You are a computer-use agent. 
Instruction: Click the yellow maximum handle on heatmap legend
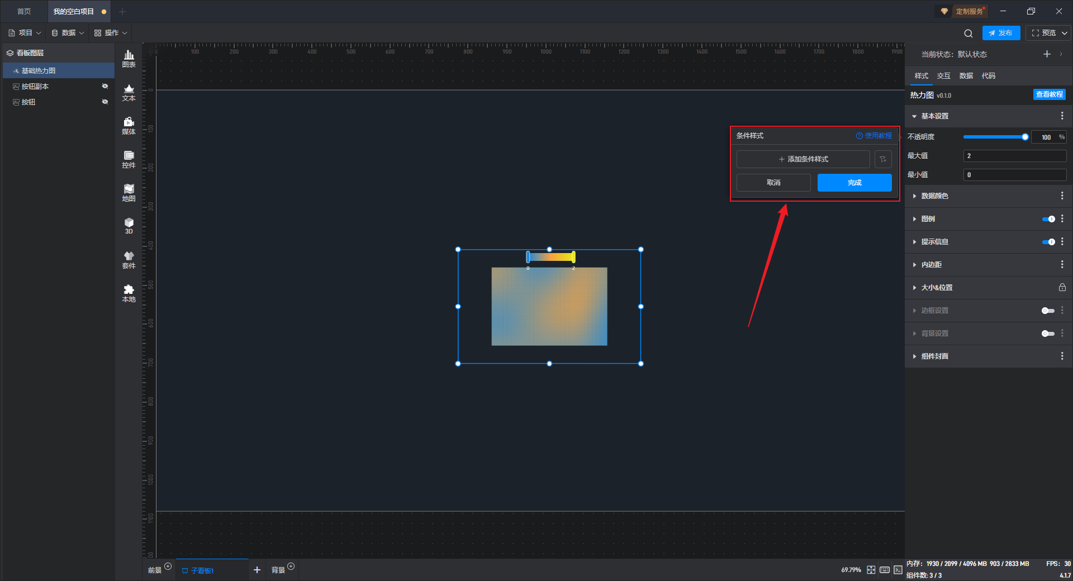click(573, 257)
